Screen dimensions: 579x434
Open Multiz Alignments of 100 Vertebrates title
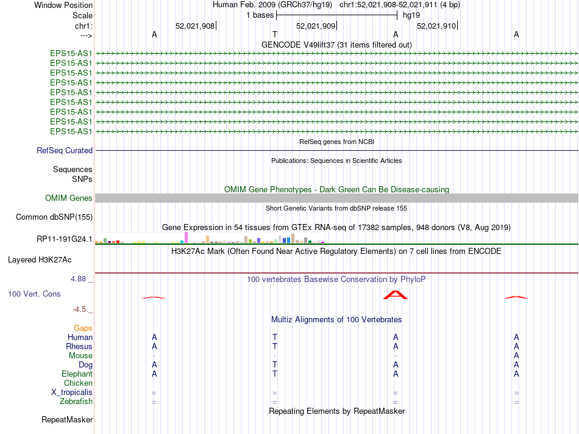tap(336, 319)
